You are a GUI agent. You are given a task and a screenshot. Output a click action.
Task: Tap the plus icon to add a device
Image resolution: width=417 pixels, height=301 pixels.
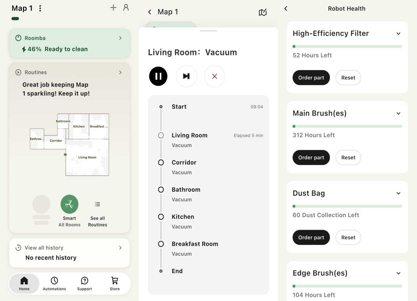click(113, 8)
